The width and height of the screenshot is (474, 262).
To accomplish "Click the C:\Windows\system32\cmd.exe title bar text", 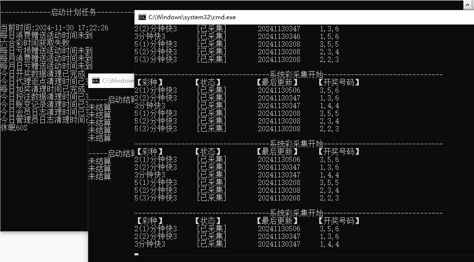I will click(x=192, y=17).
